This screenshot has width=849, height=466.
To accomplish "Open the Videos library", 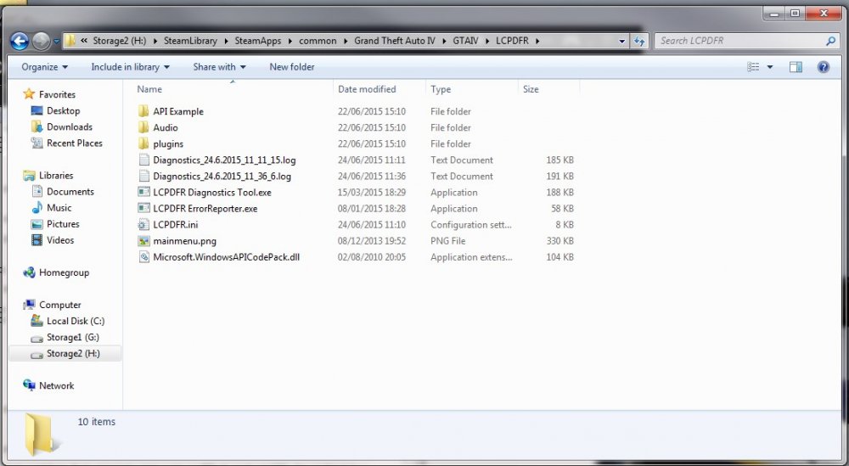I will coord(60,240).
